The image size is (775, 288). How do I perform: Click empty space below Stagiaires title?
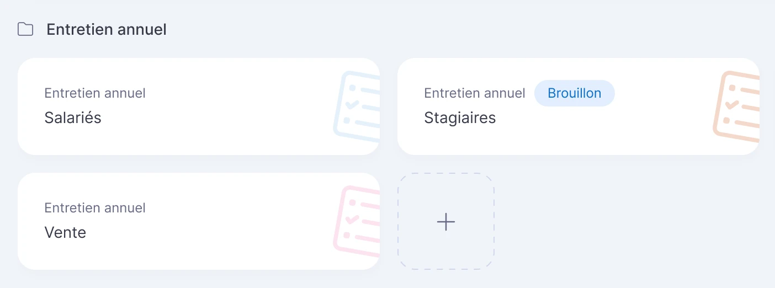click(552, 141)
